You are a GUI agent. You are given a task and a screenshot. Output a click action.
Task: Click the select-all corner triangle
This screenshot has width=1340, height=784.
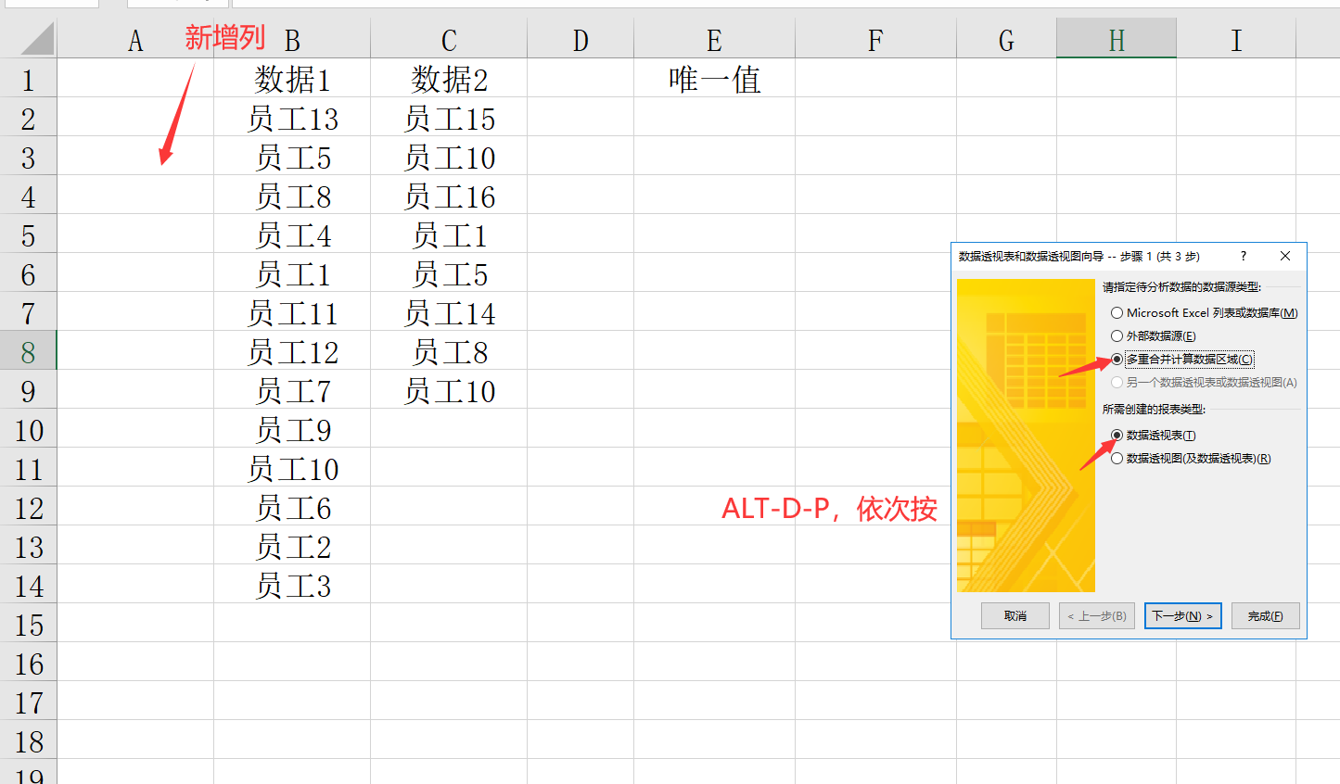tap(35, 40)
